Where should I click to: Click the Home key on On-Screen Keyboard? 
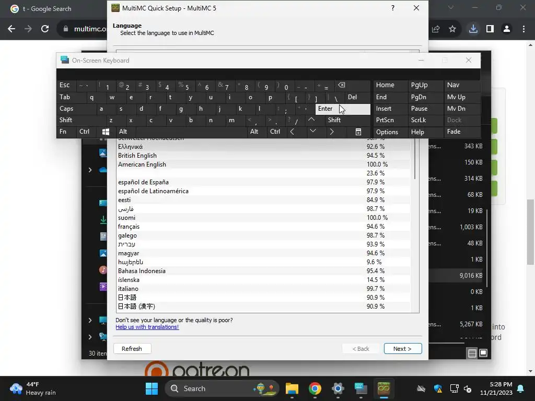[x=390, y=85]
